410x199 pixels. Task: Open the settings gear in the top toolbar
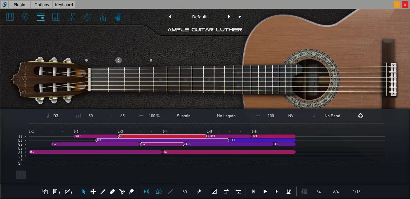tap(87, 17)
